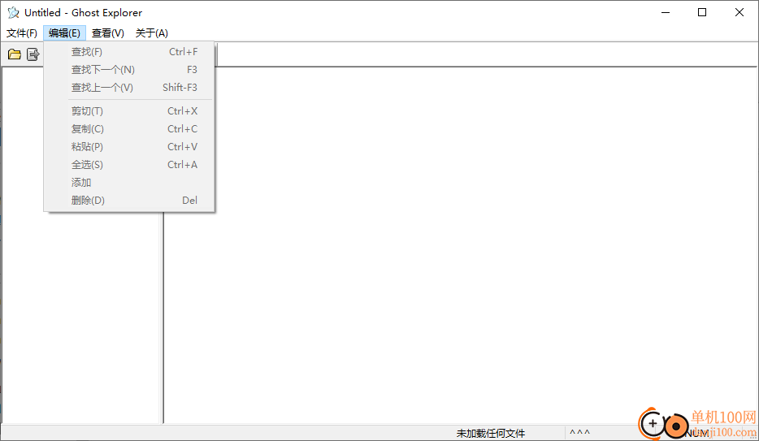This screenshot has width=759, height=441.
Task: Open the 文件(F) menu
Action: tap(22, 32)
